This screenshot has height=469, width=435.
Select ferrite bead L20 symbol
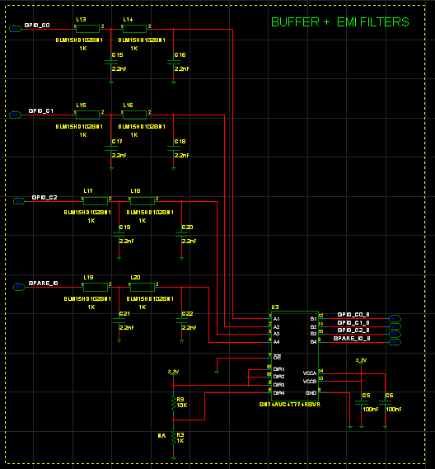(143, 287)
